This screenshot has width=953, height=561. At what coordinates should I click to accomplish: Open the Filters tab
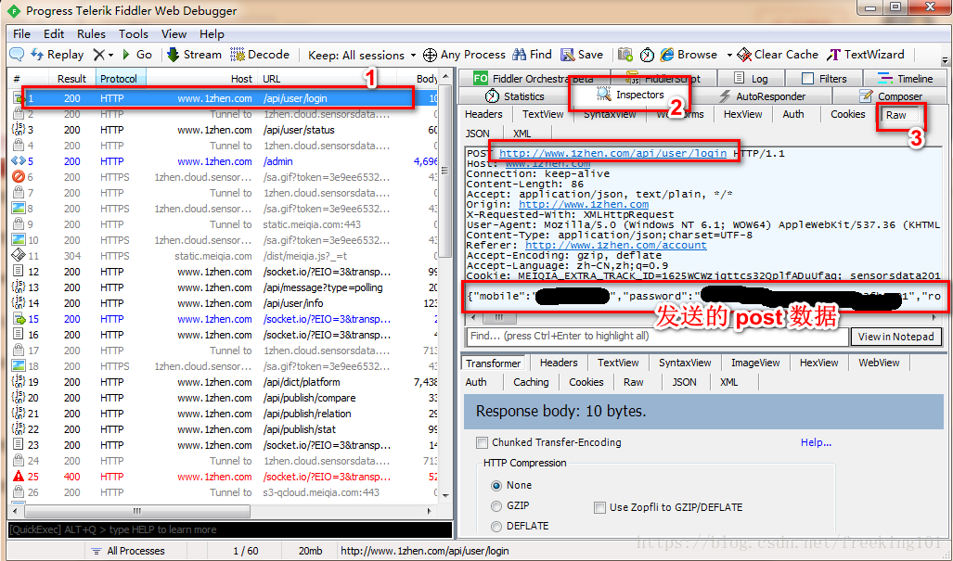(823, 78)
